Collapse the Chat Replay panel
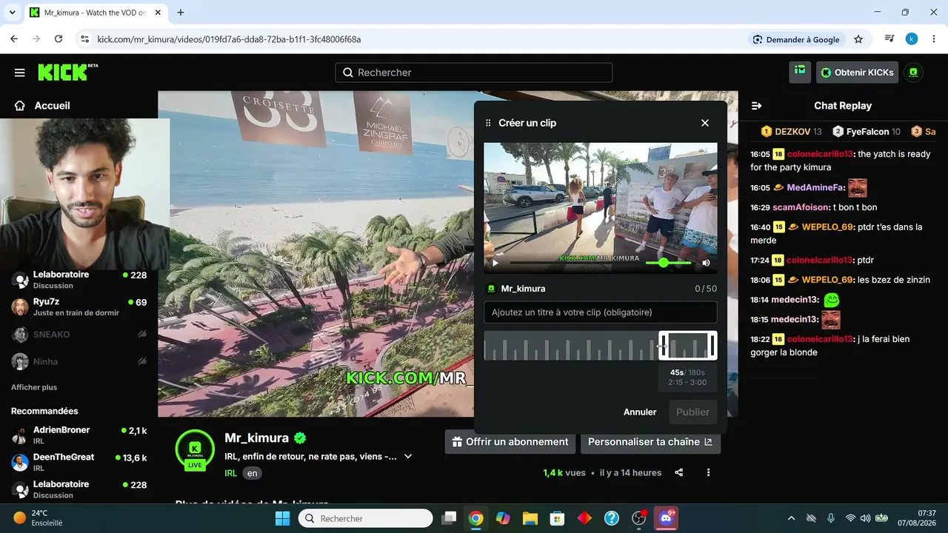This screenshot has height=533, width=948. [756, 106]
